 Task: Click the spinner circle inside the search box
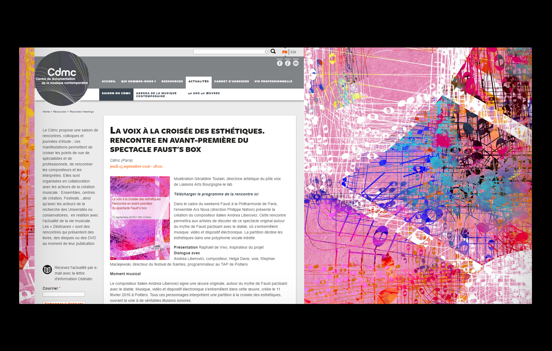267,52
